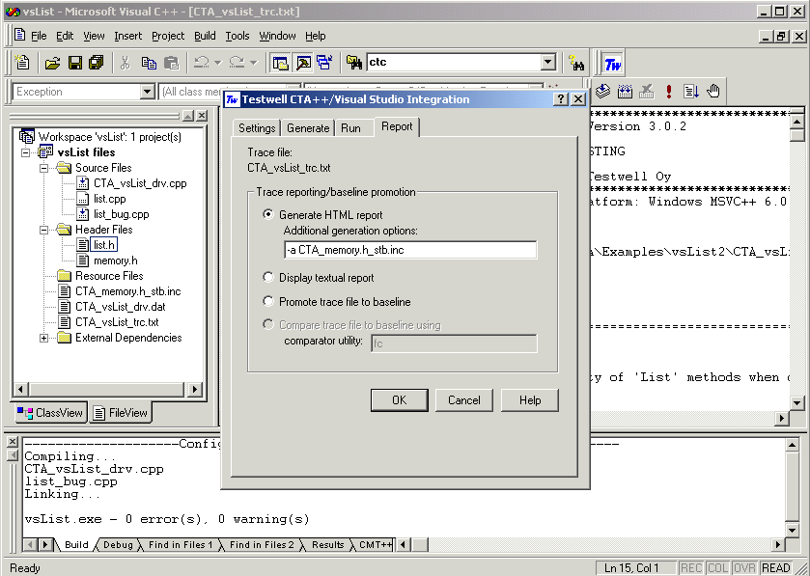
Task: Expand the External Dependencies folder
Action: coord(44,338)
